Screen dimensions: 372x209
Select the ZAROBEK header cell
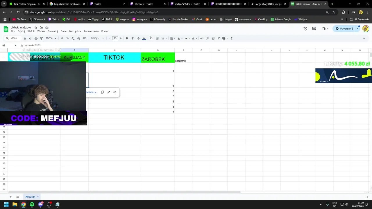[158, 57]
